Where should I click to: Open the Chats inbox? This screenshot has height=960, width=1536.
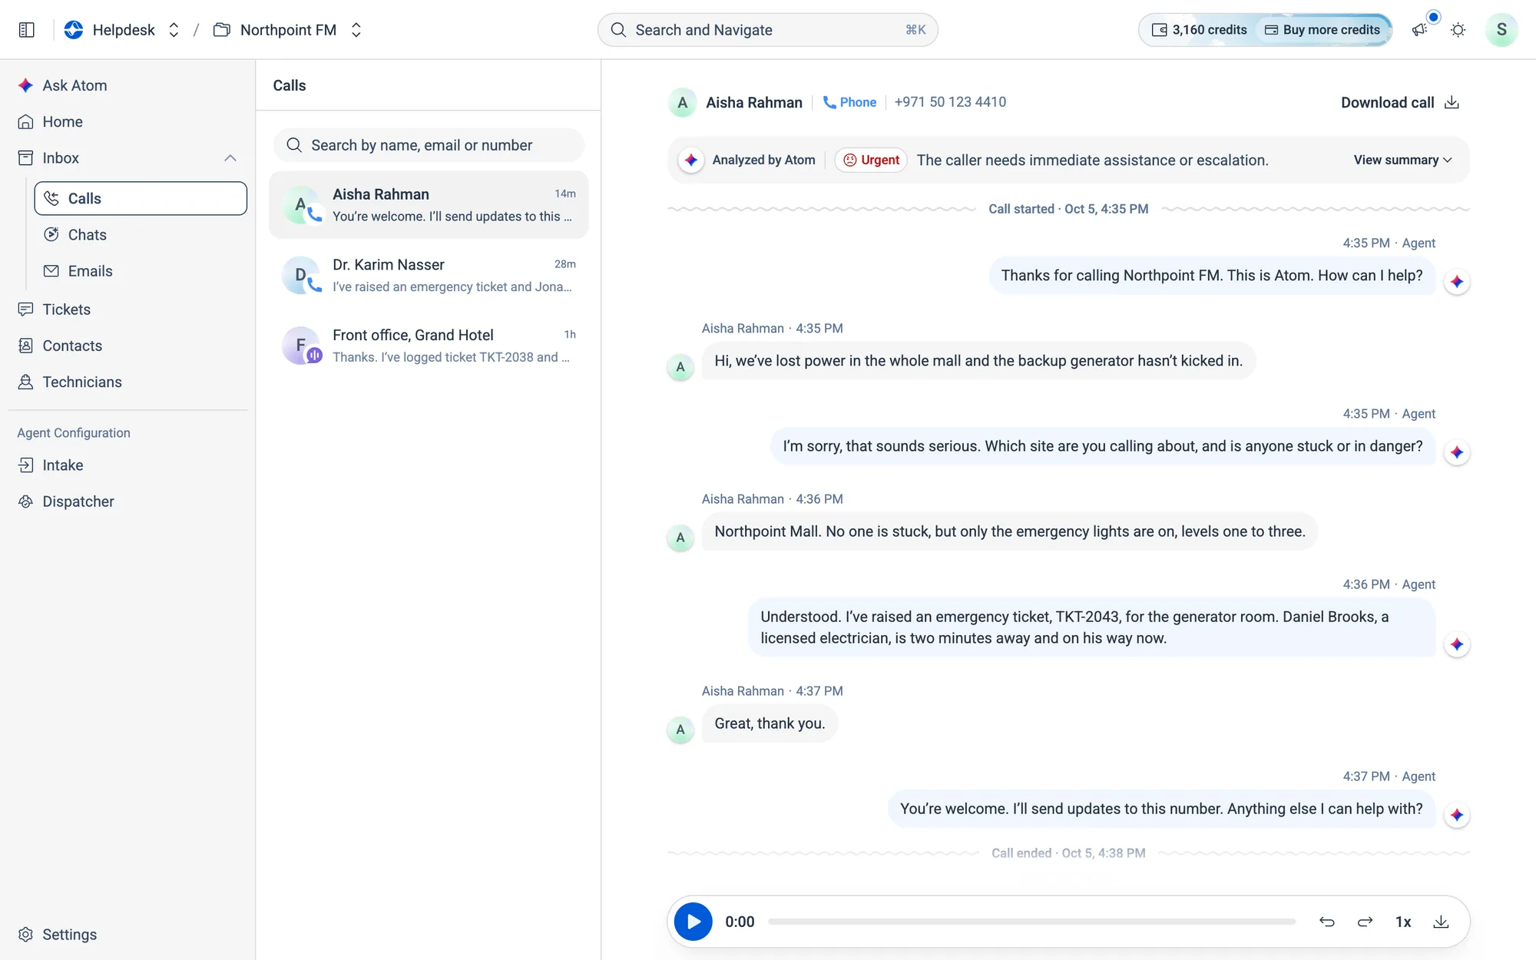(x=141, y=235)
